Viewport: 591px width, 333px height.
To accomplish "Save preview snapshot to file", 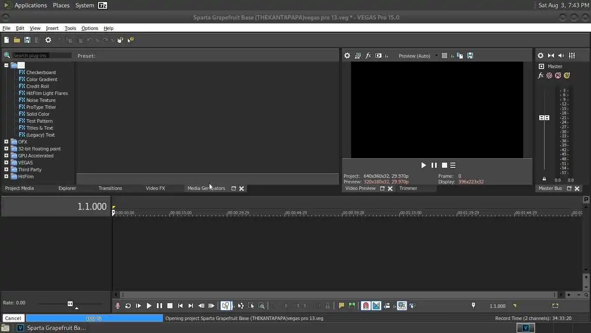I will pyautogui.click(x=470, y=55).
